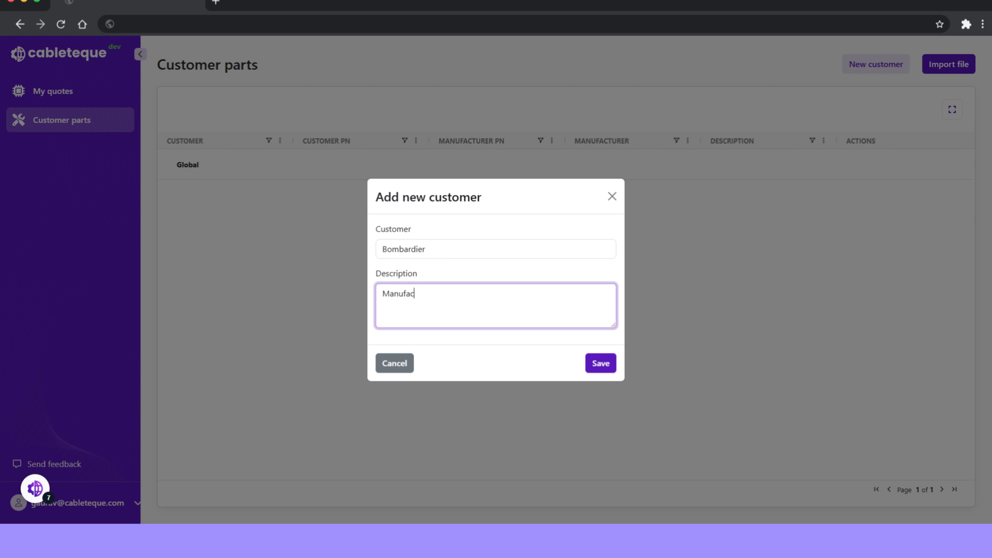This screenshot has width=992, height=558.
Task: Click the browser reload icon
Action: 61,24
